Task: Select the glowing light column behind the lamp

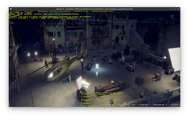Action: pyautogui.click(x=97, y=66)
